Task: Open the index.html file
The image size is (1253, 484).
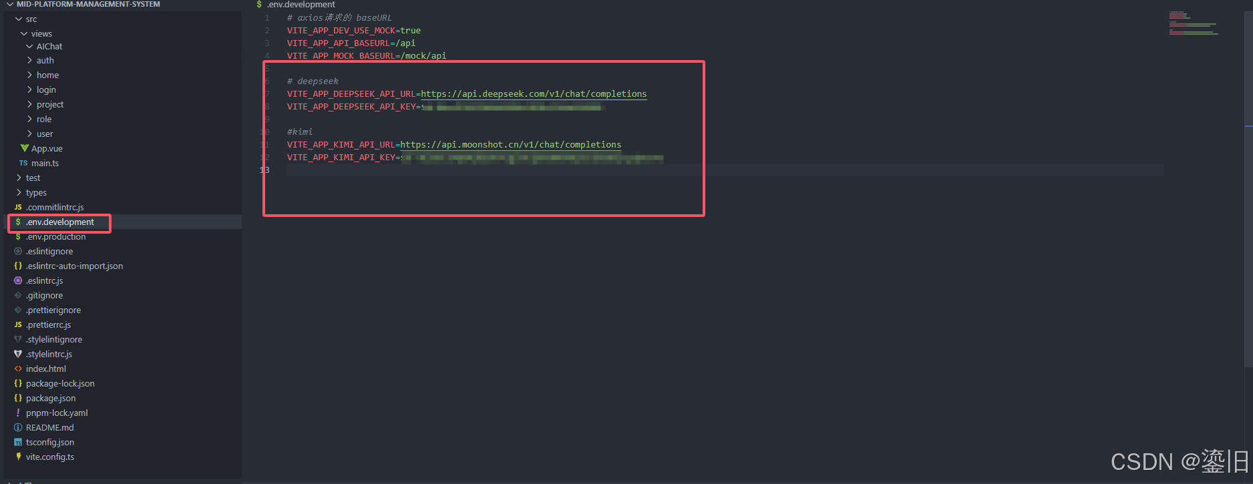Action: pos(46,369)
